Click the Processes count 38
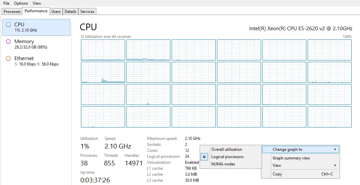Image resolution: width=360 pixels, height=185 pixels. (84, 163)
